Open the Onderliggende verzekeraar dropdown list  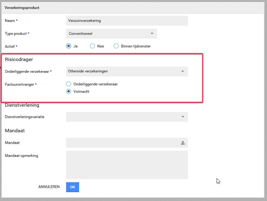click(182, 71)
